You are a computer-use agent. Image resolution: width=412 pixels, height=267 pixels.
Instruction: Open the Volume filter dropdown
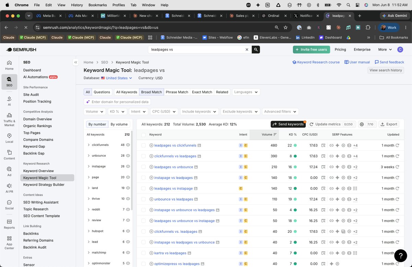pos(95,111)
